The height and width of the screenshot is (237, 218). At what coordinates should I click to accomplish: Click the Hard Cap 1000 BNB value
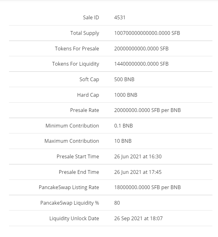[x=126, y=95]
